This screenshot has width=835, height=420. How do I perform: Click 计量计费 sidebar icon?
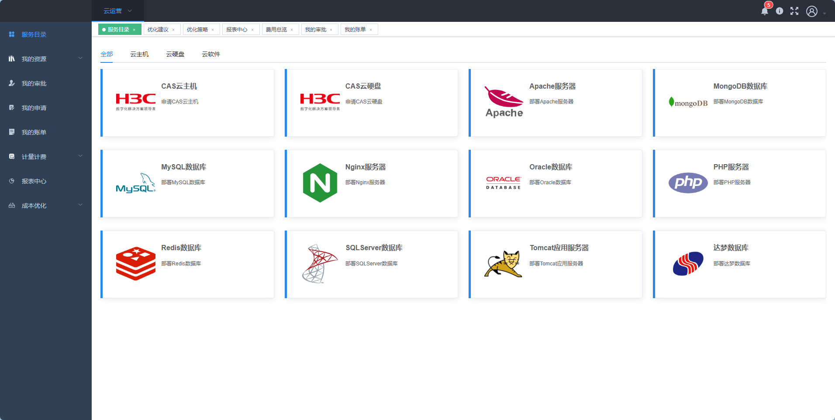12,156
